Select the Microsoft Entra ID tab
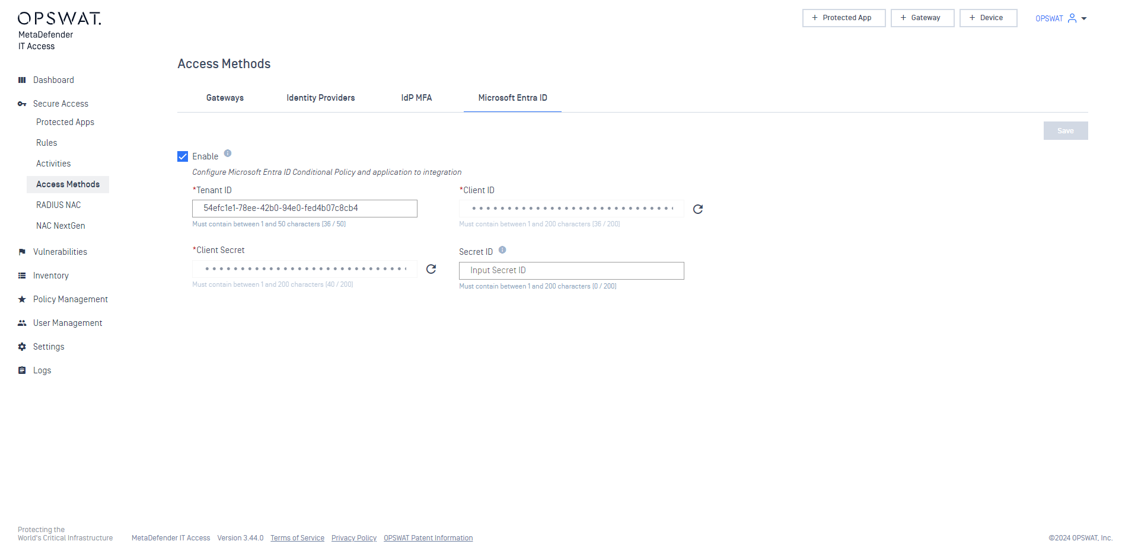The image size is (1138, 557). 512,98
